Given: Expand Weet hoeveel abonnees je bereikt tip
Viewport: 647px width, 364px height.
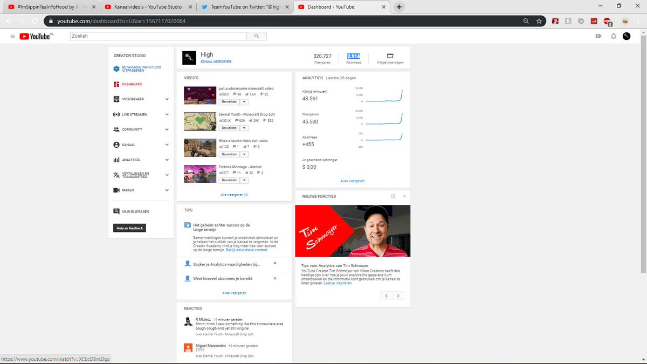Looking at the screenshot, I should 275,278.
